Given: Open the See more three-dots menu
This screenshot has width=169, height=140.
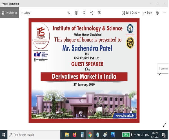Looking at the screenshot, I should coord(164,13).
